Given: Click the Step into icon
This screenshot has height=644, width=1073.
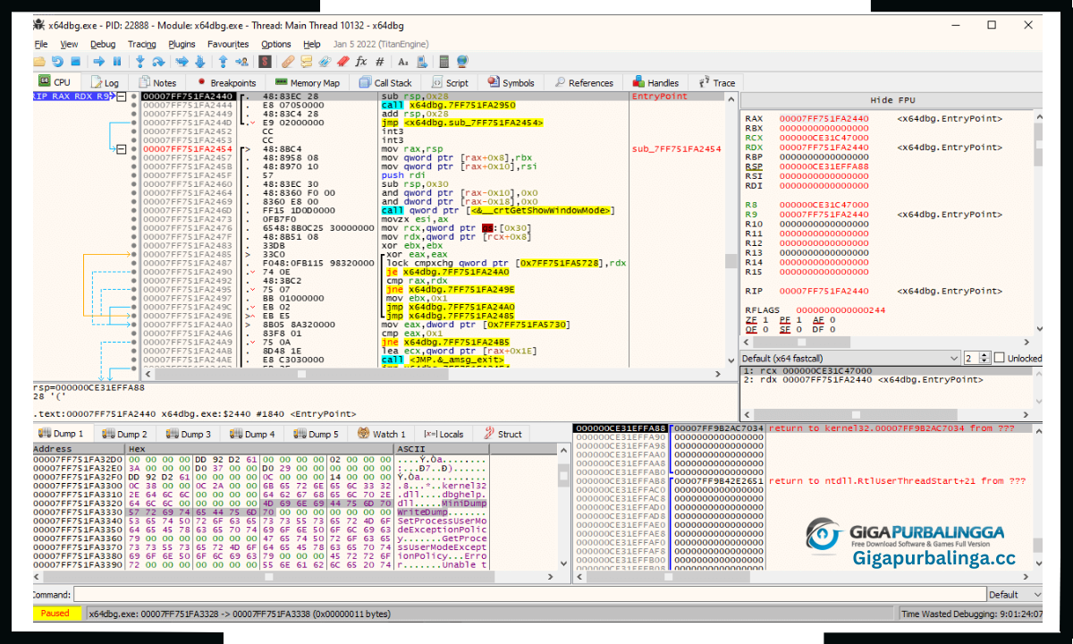Looking at the screenshot, I should (139, 62).
